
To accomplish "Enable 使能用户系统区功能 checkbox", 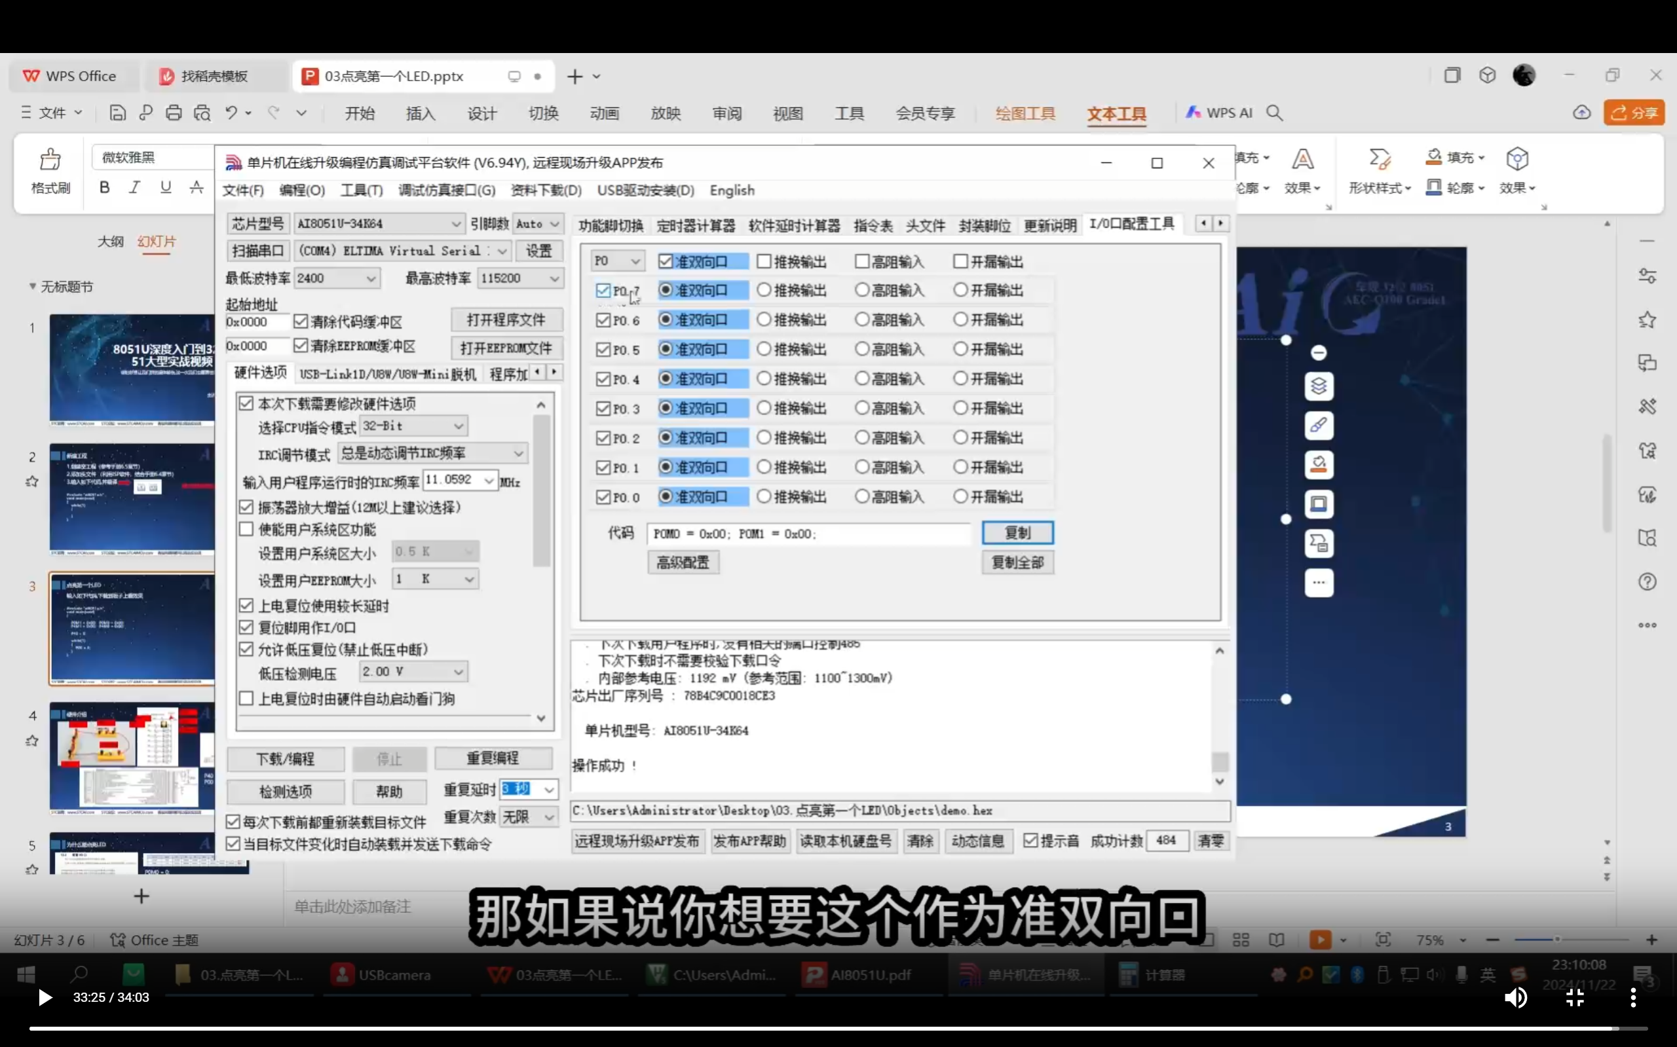I will click(x=246, y=529).
